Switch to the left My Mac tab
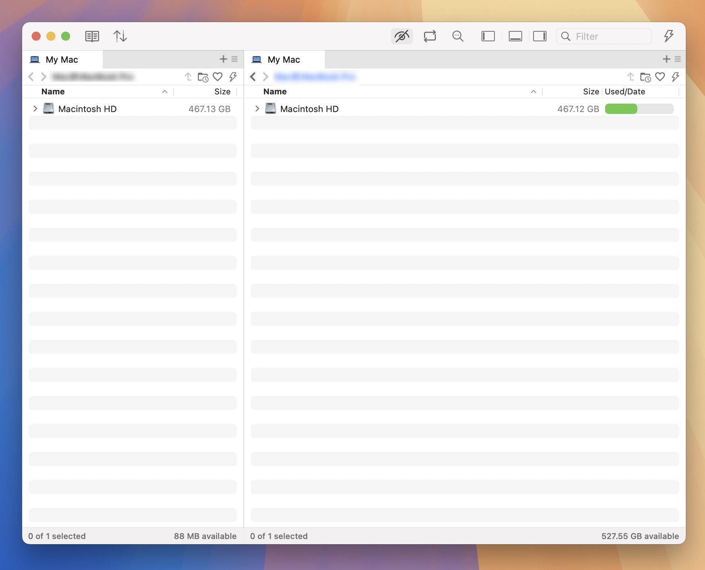This screenshot has height=570, width=705. click(x=61, y=59)
